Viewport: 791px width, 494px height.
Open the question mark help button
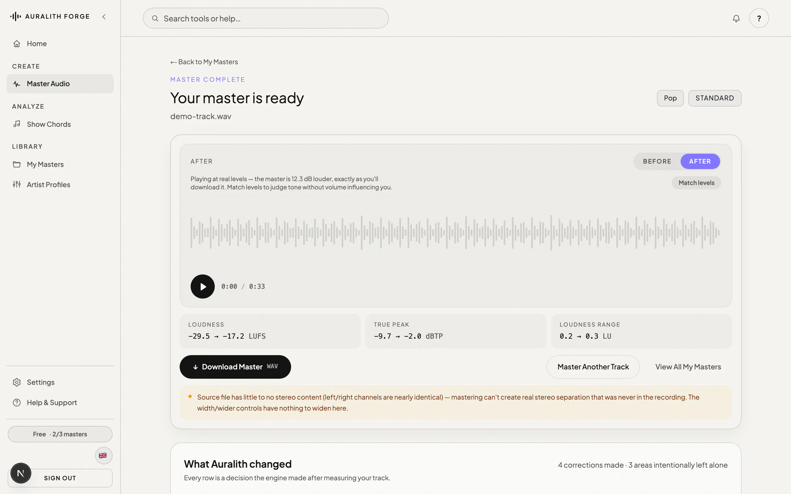(759, 18)
